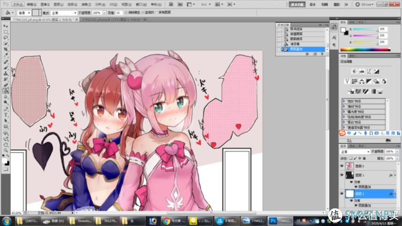Click the Vibrance adjustment icon
Image resolution: width=402 pixels, height=226 pixels.
347,81
